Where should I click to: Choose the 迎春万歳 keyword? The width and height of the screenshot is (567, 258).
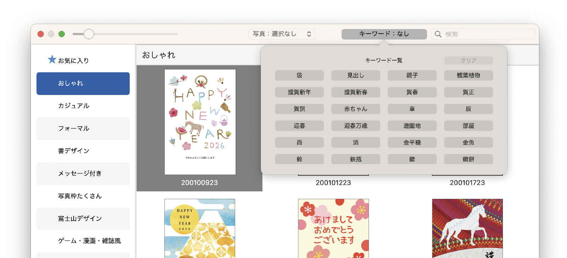[x=356, y=126]
